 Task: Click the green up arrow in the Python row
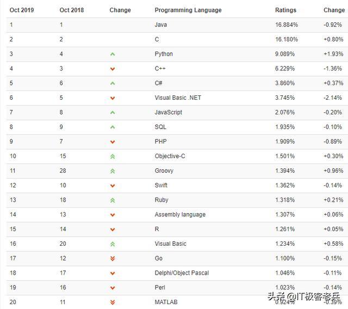pyautogui.click(x=113, y=54)
